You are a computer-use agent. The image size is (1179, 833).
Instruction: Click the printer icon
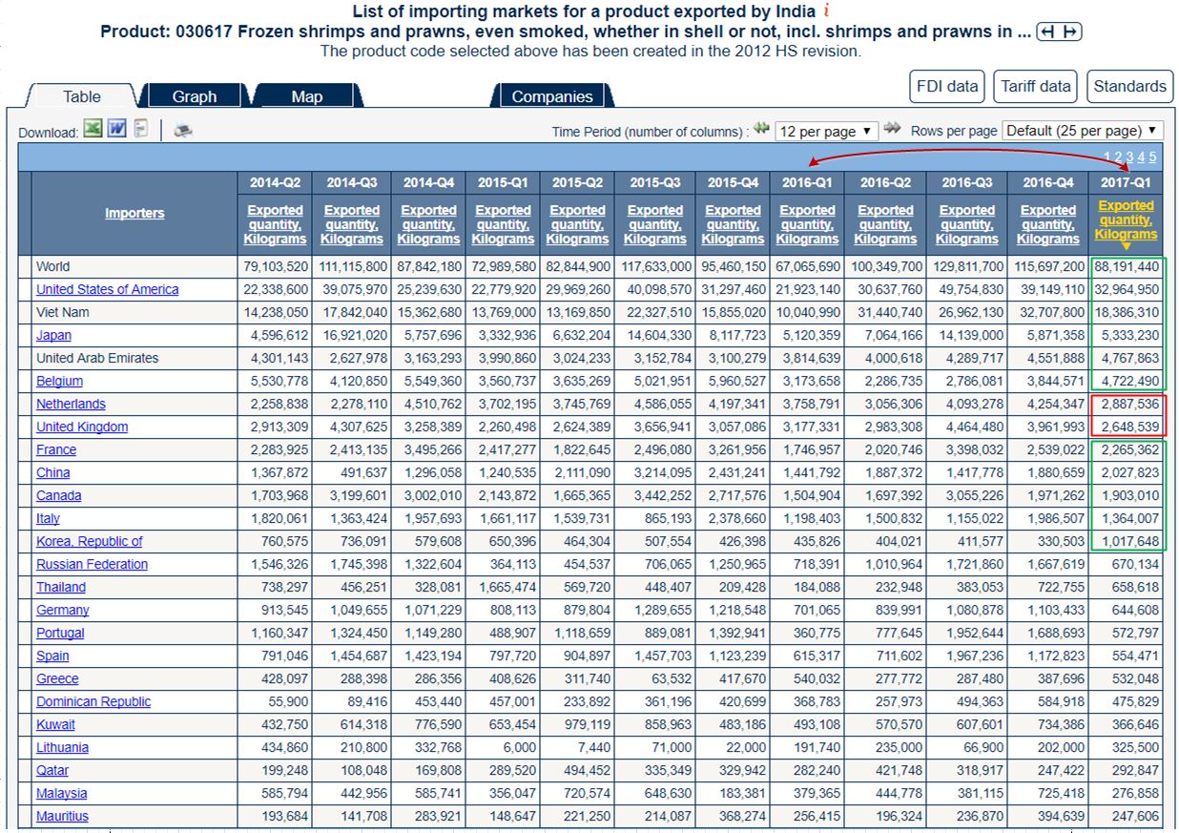point(183,131)
